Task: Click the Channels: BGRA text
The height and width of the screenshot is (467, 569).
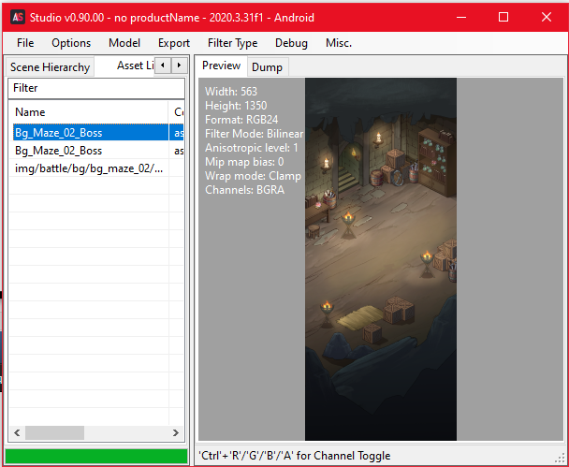Action: point(244,190)
